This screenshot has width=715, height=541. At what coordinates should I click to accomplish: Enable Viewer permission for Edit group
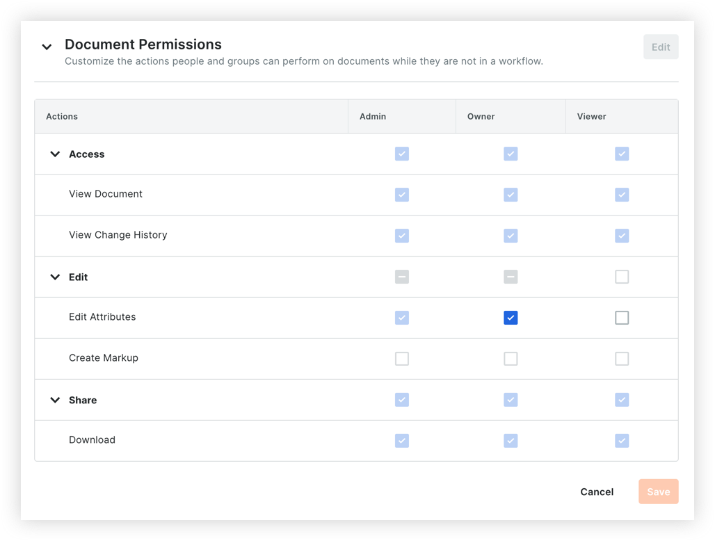tap(622, 277)
